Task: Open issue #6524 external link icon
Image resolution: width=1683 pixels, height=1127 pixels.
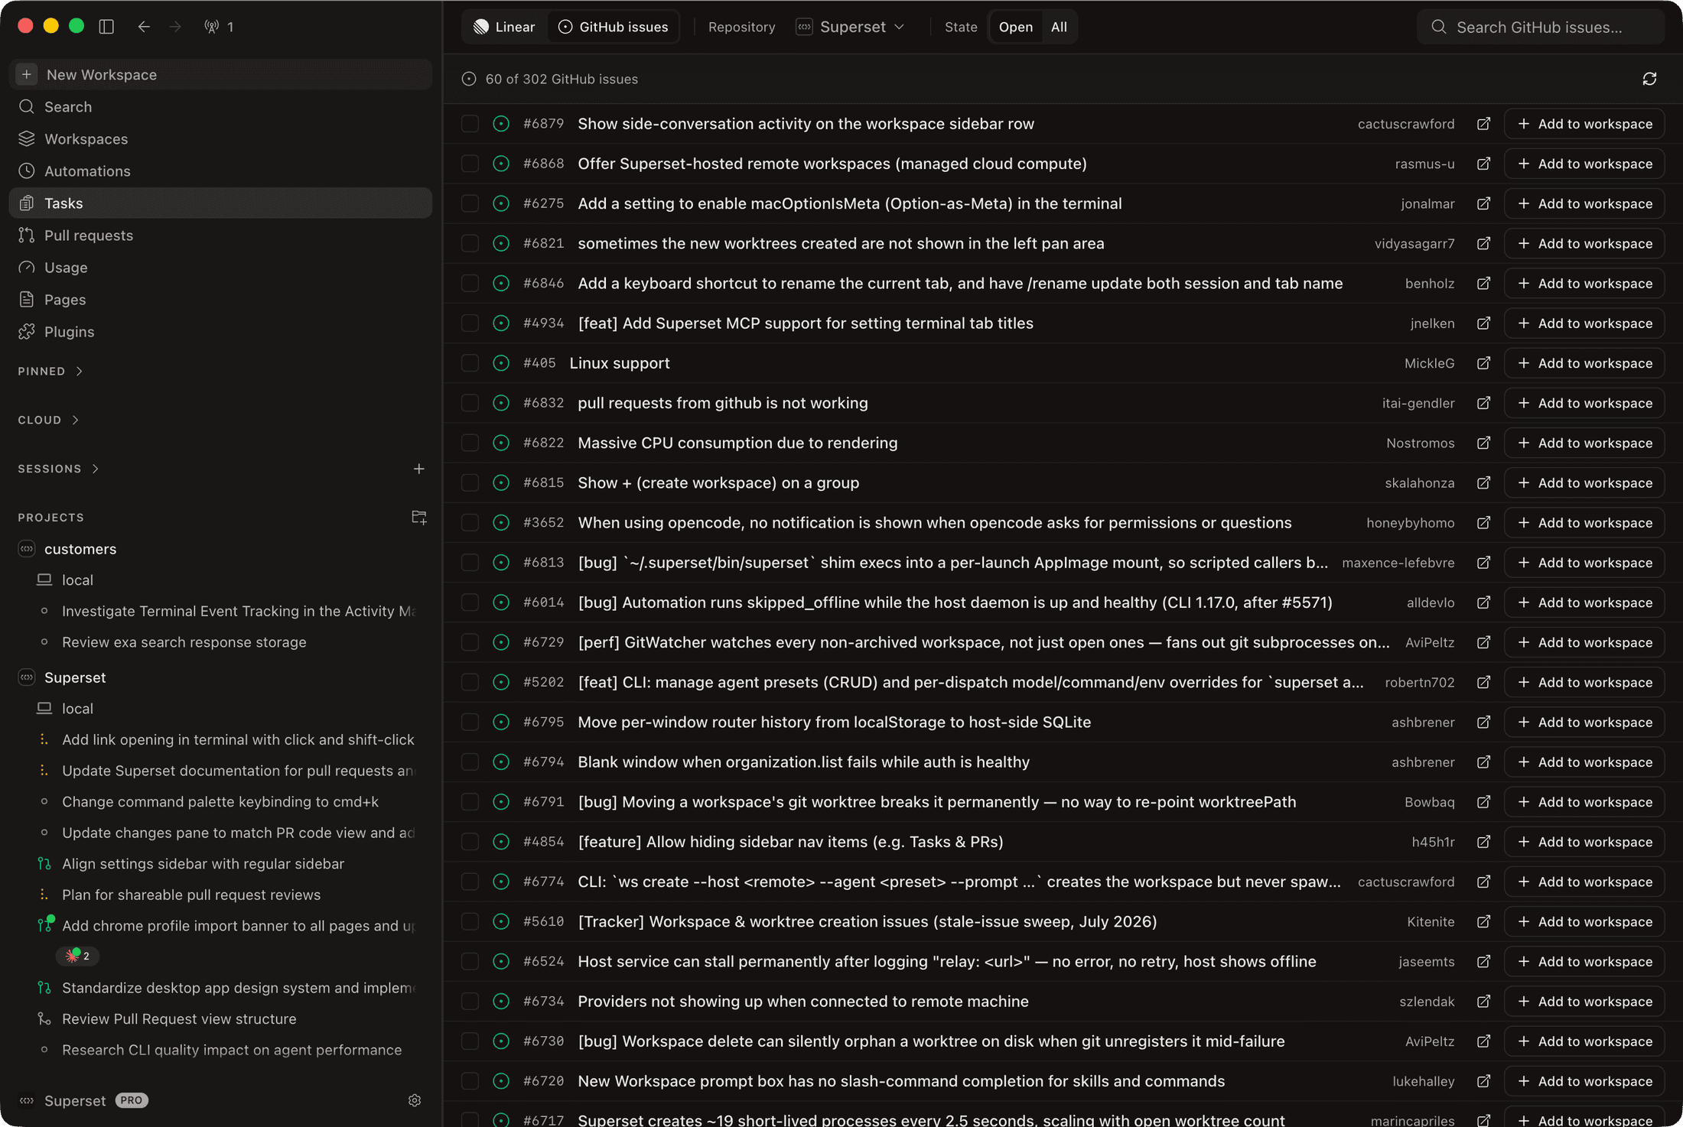Action: [1483, 961]
